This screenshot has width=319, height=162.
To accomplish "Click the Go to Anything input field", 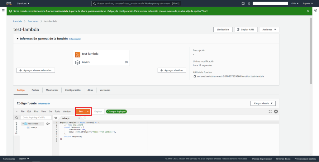I will pos(36,117).
